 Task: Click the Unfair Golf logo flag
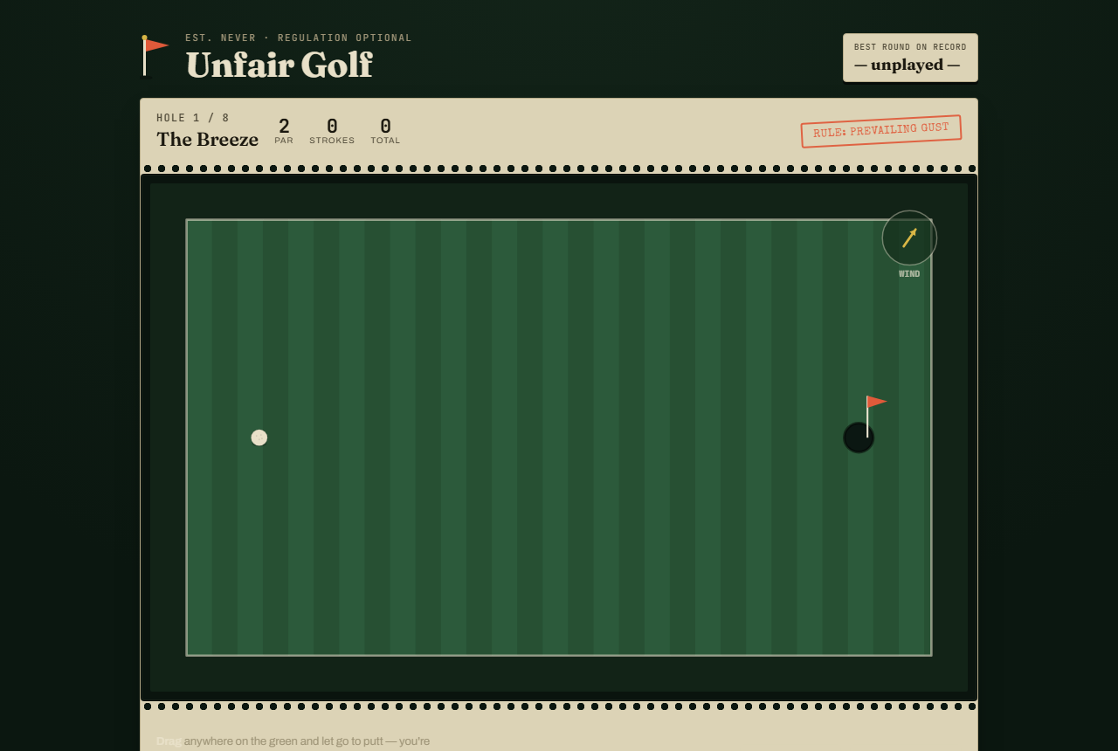click(155, 58)
